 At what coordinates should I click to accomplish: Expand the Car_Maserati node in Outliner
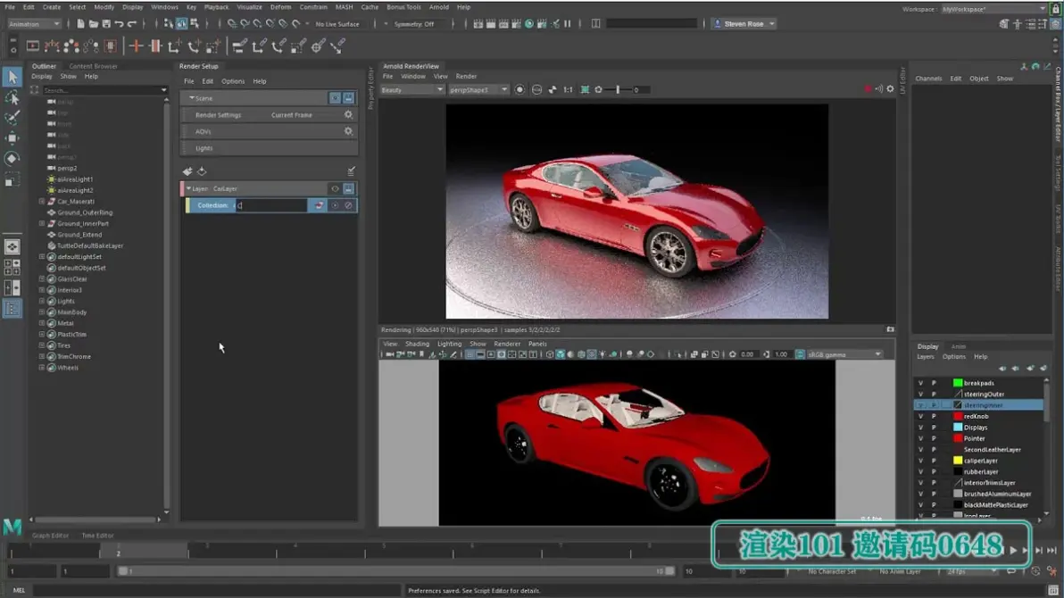[42, 202]
